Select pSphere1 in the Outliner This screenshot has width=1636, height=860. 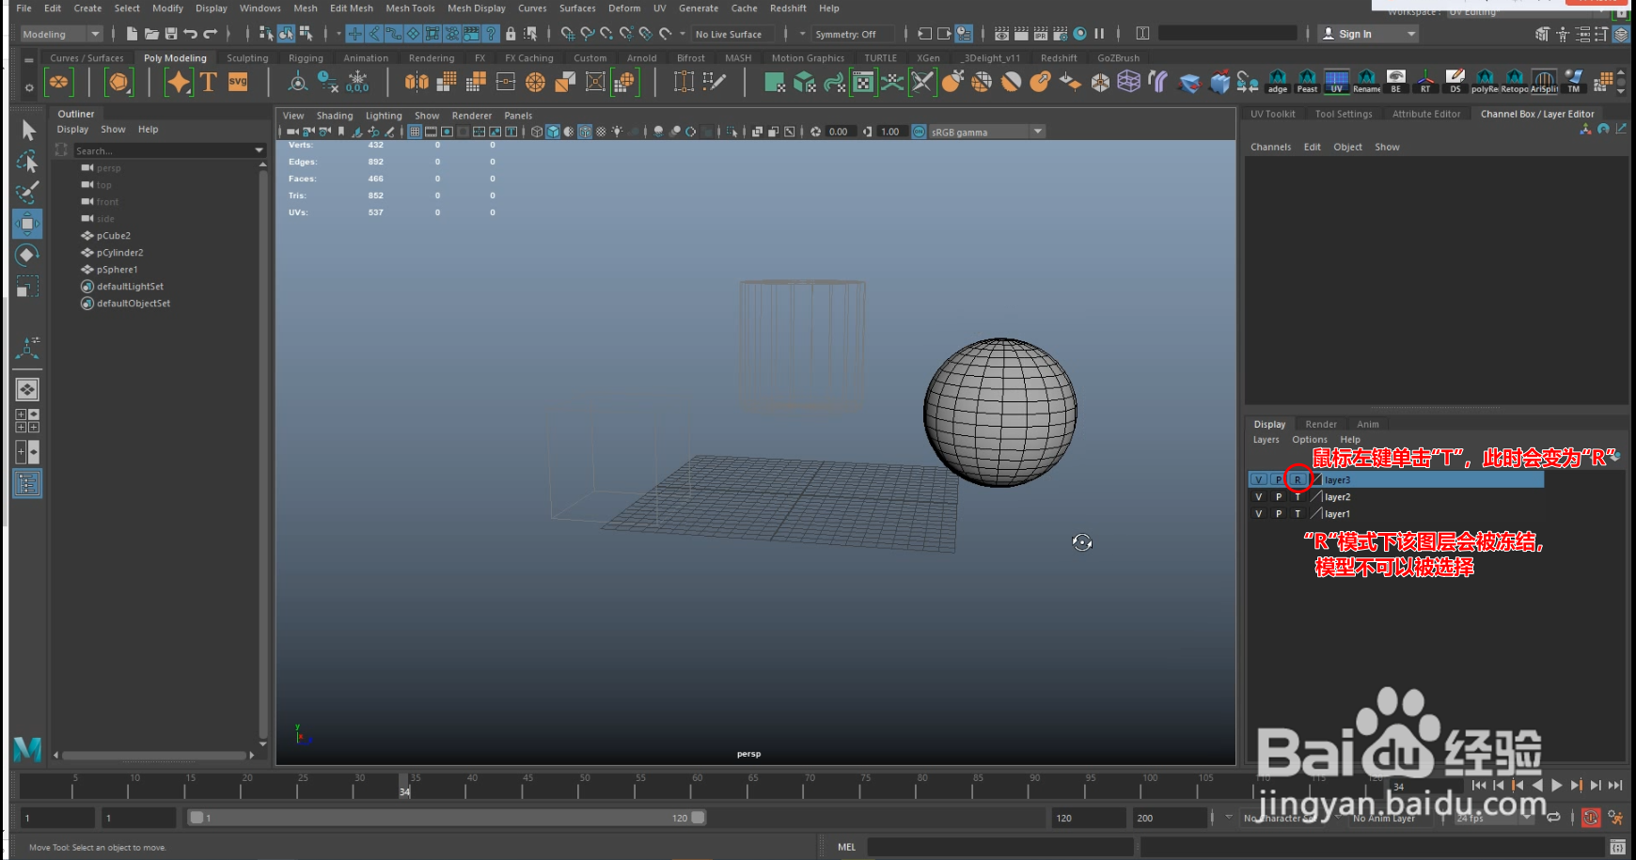point(117,270)
